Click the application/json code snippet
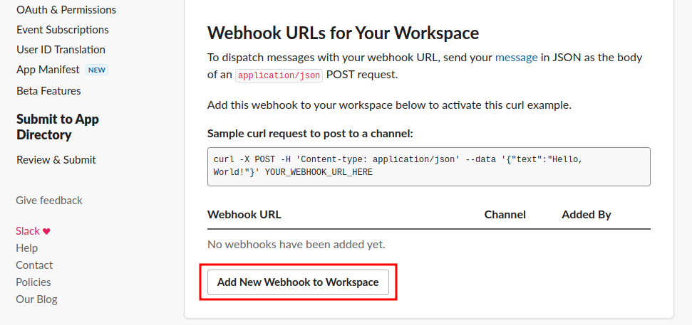Image resolution: width=692 pixels, height=325 pixels. [x=279, y=75]
